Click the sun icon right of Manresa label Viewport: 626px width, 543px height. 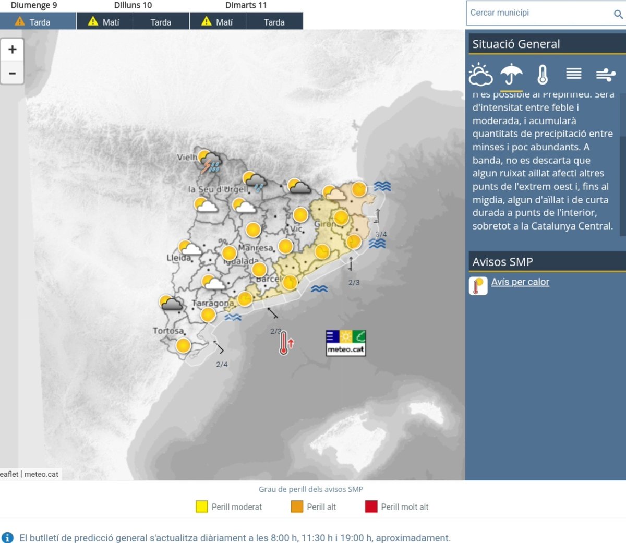pos(285,246)
